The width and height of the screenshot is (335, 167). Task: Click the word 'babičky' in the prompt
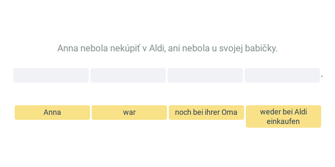pos(261,48)
